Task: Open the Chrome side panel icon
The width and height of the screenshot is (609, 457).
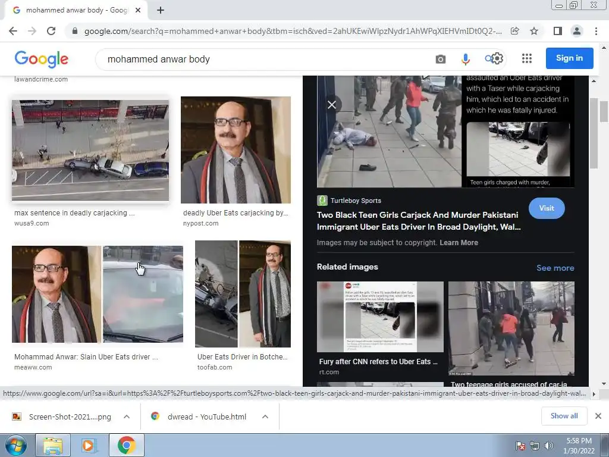Action: tap(558, 31)
